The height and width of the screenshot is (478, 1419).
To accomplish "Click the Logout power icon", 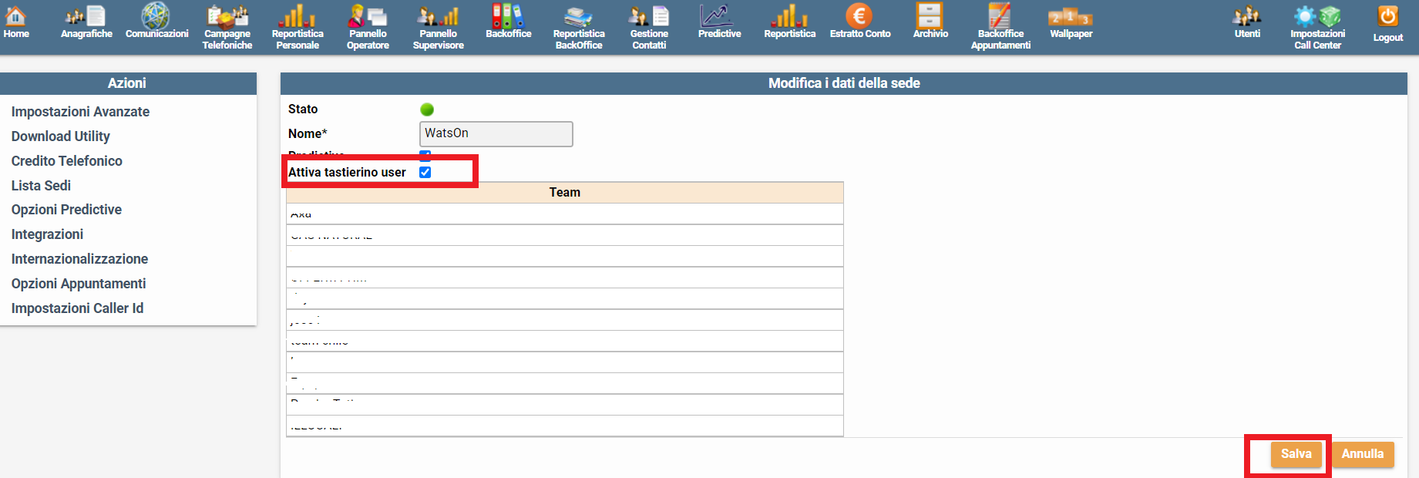I will pyautogui.click(x=1387, y=17).
